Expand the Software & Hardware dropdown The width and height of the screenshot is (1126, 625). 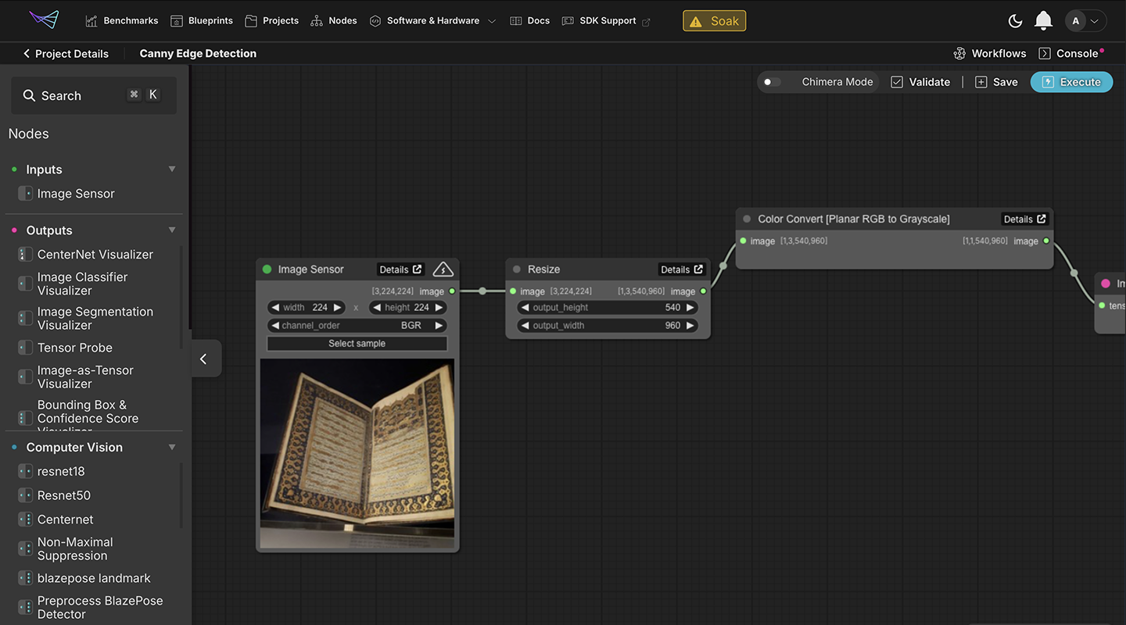432,21
